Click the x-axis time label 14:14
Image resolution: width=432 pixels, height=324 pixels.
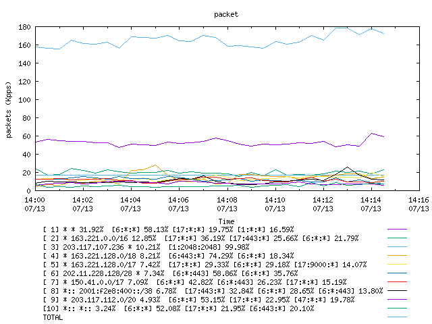371,200
